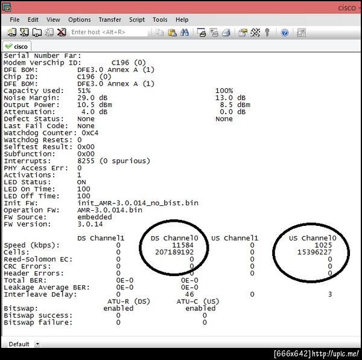Click the LED Status value ON
This screenshot has width=362, height=360.
81,182
